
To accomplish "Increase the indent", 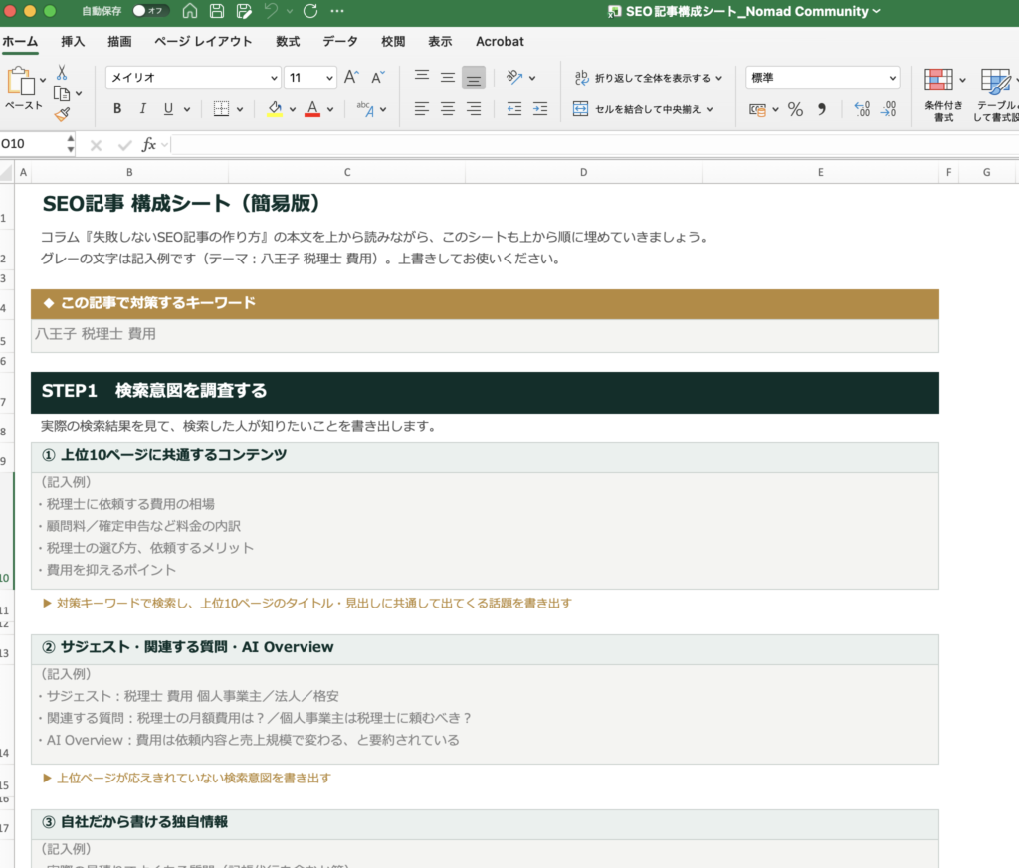I will pos(540,108).
